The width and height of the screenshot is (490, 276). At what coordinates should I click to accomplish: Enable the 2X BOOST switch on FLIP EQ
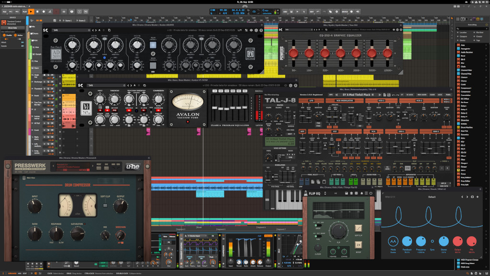[358, 245]
